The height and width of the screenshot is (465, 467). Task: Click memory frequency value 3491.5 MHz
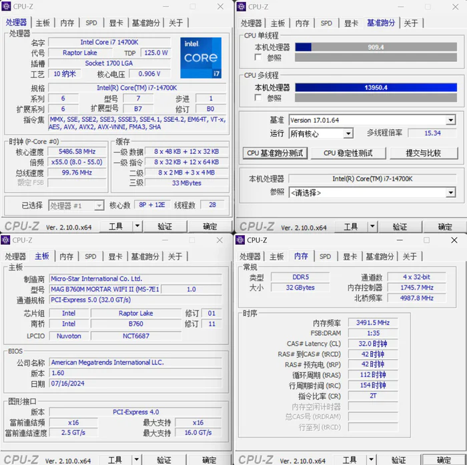(373, 322)
